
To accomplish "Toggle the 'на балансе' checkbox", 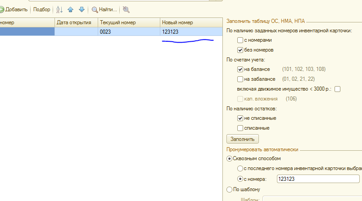I will 240,69.
